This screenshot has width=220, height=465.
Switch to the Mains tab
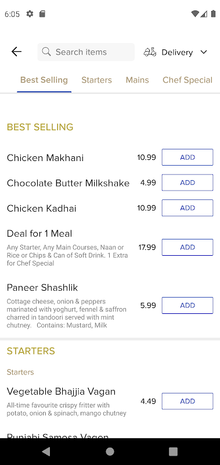(x=137, y=80)
